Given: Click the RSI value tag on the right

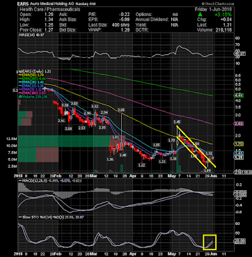Looking at the screenshot, I should pos(240,54).
